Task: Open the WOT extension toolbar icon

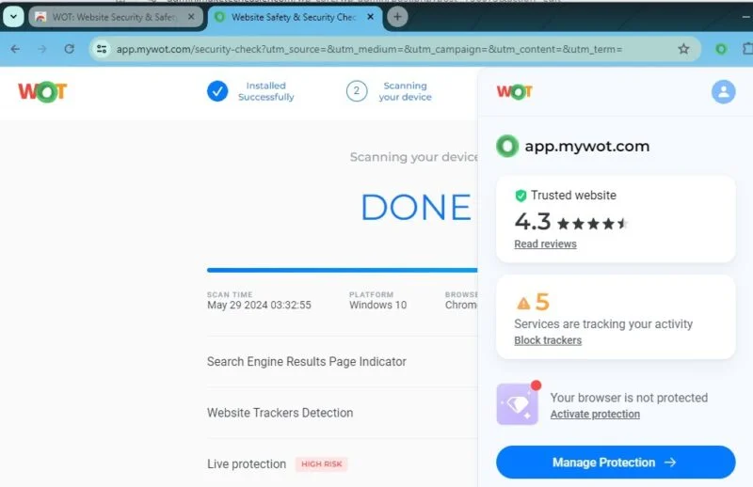Action: coord(721,49)
